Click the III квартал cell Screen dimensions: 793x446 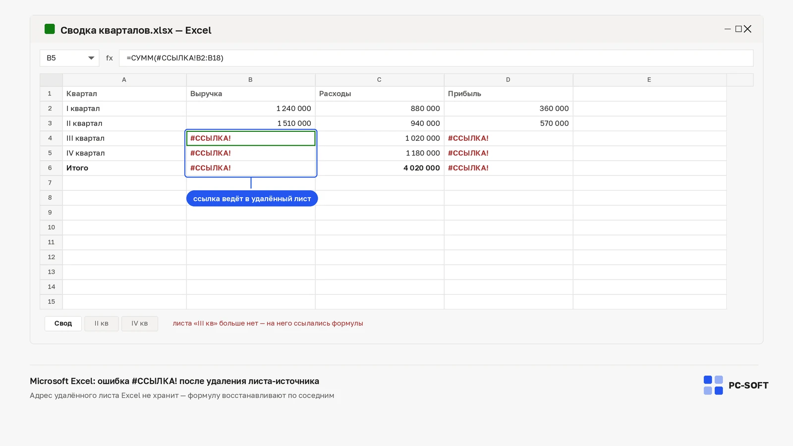(x=124, y=138)
